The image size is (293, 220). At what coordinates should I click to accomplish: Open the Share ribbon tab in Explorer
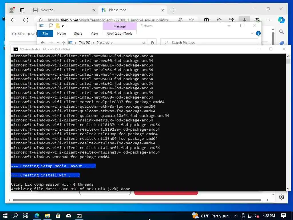pyautogui.click(x=78, y=34)
